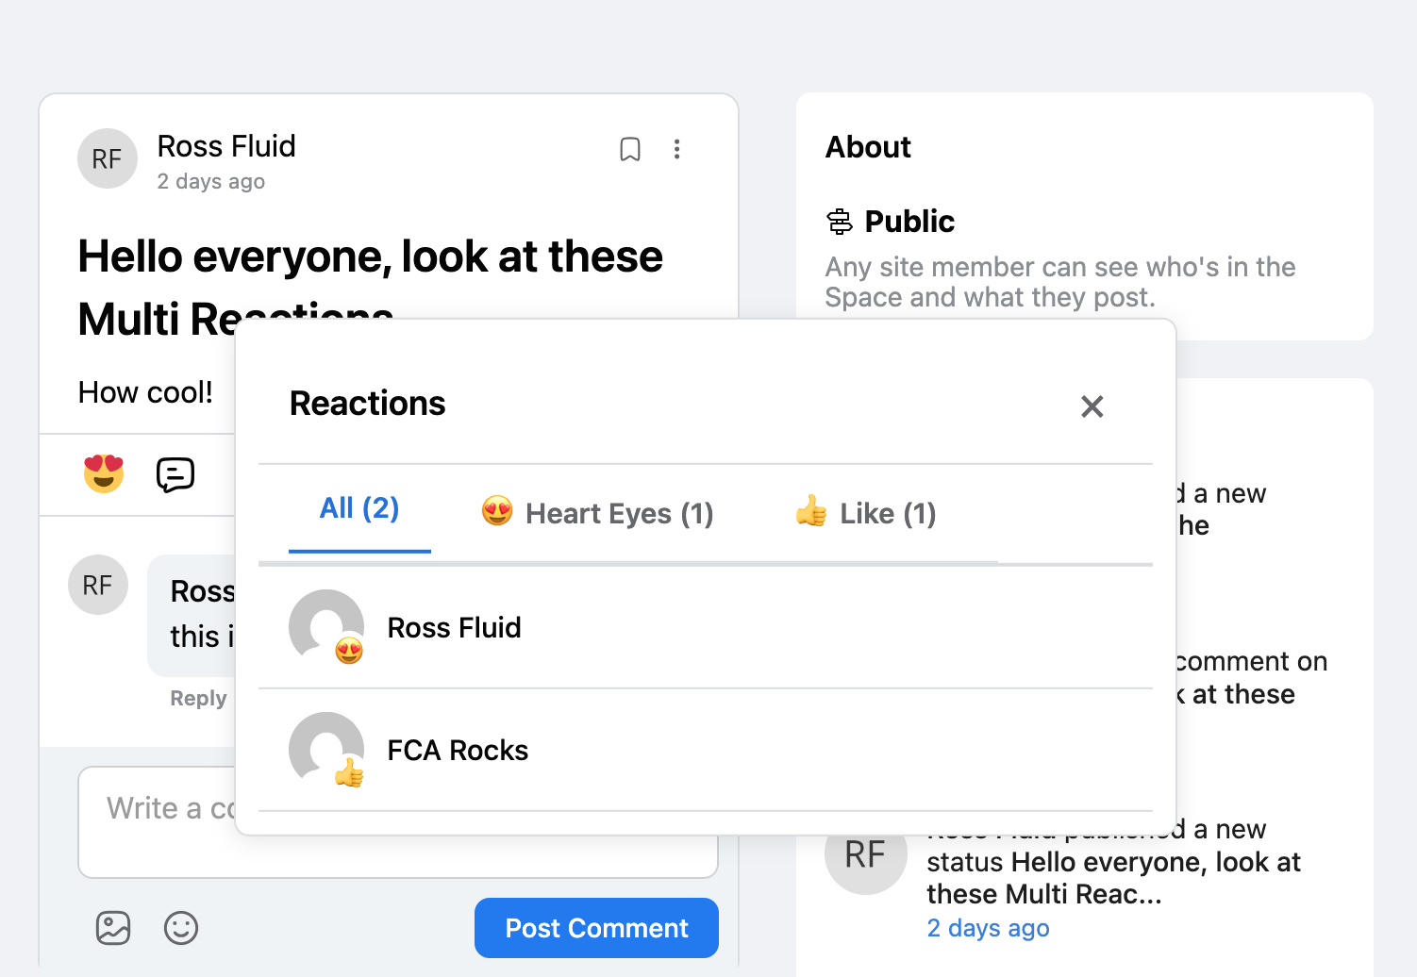Open the 2 days ago status link

coord(988,928)
